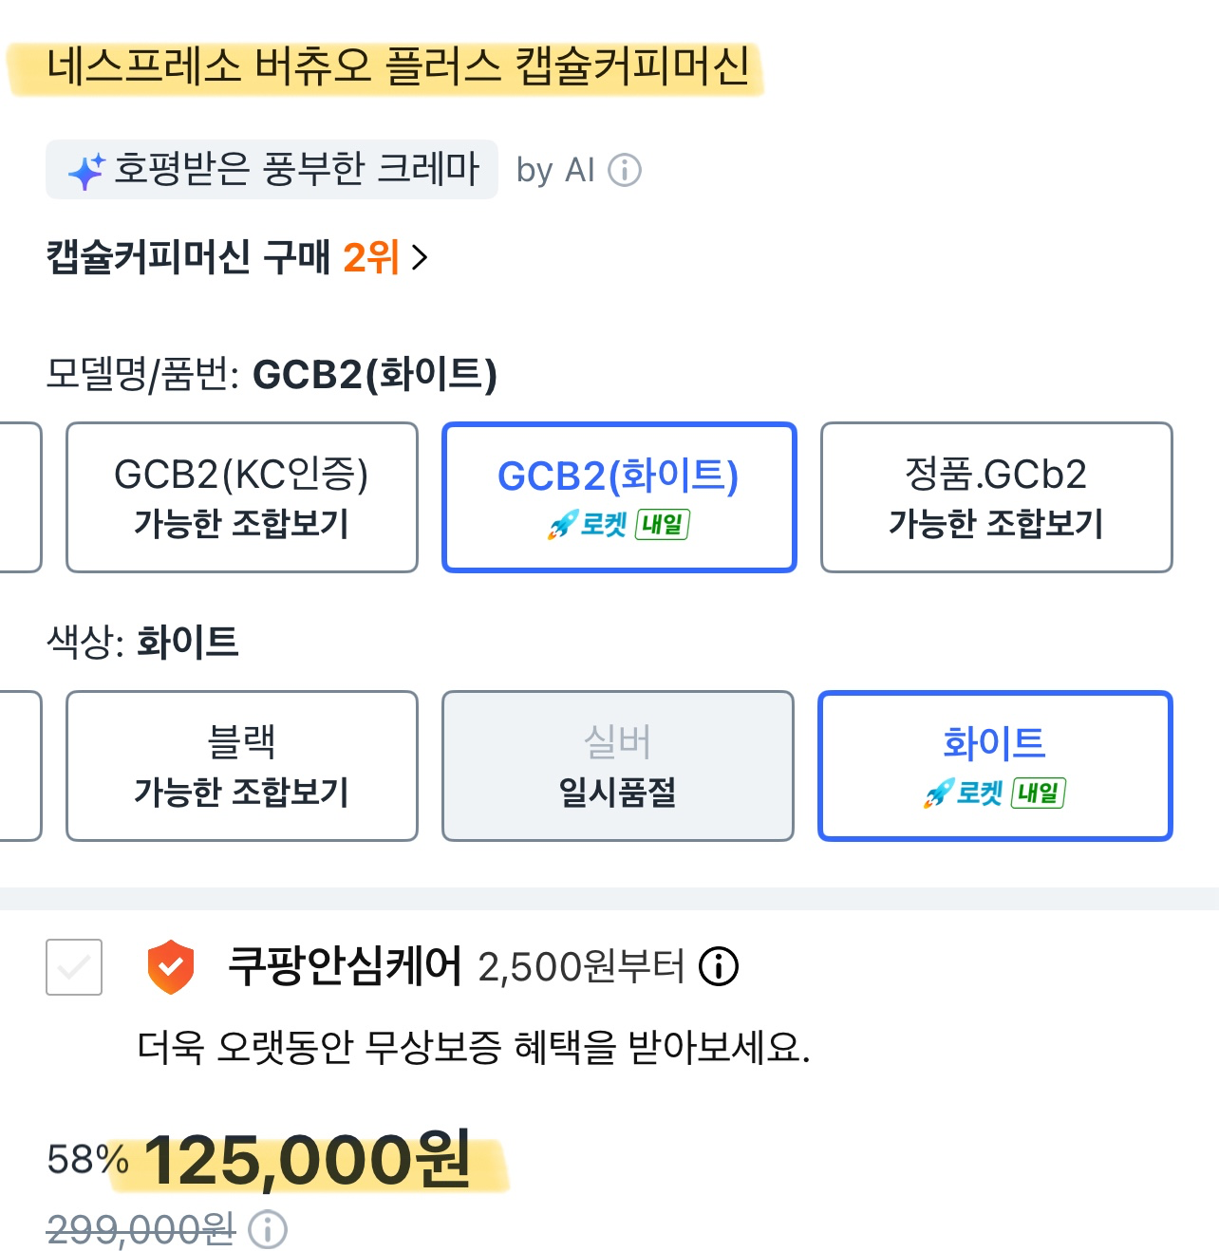Select the sold-out 실버 color option
Screen dimensions: 1219x1251
tap(617, 766)
